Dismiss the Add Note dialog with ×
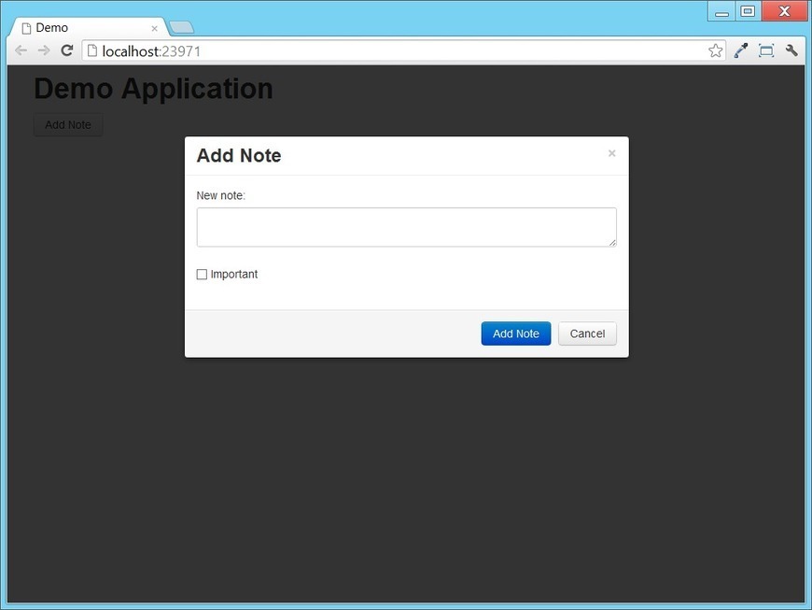The image size is (812, 610). 611,153
